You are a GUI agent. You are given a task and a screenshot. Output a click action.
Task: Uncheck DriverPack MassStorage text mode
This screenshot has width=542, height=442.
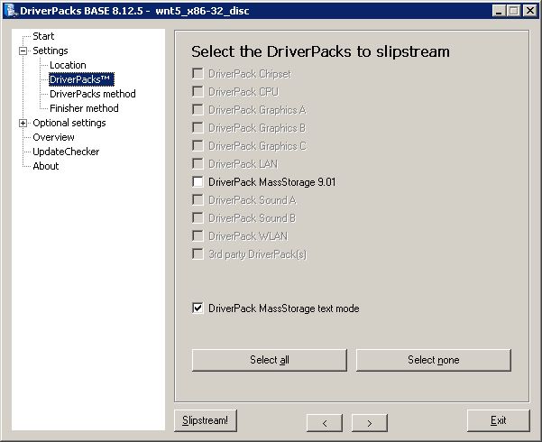pos(198,308)
